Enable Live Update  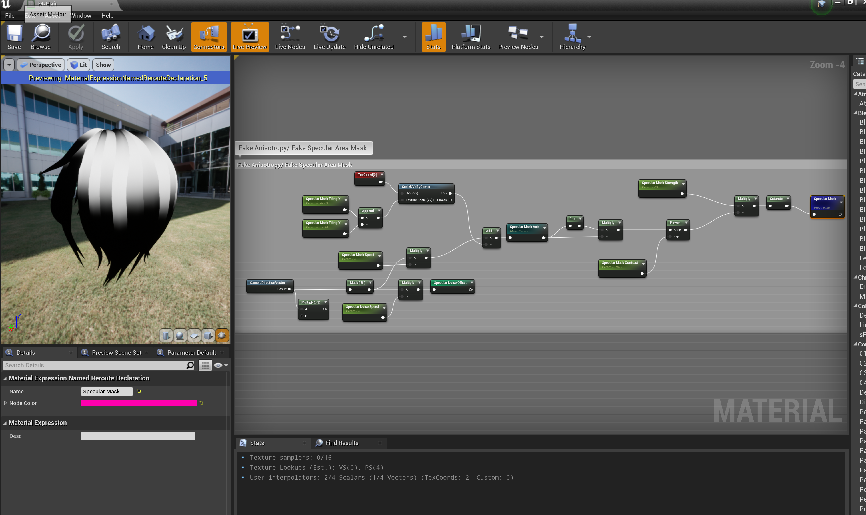point(329,37)
